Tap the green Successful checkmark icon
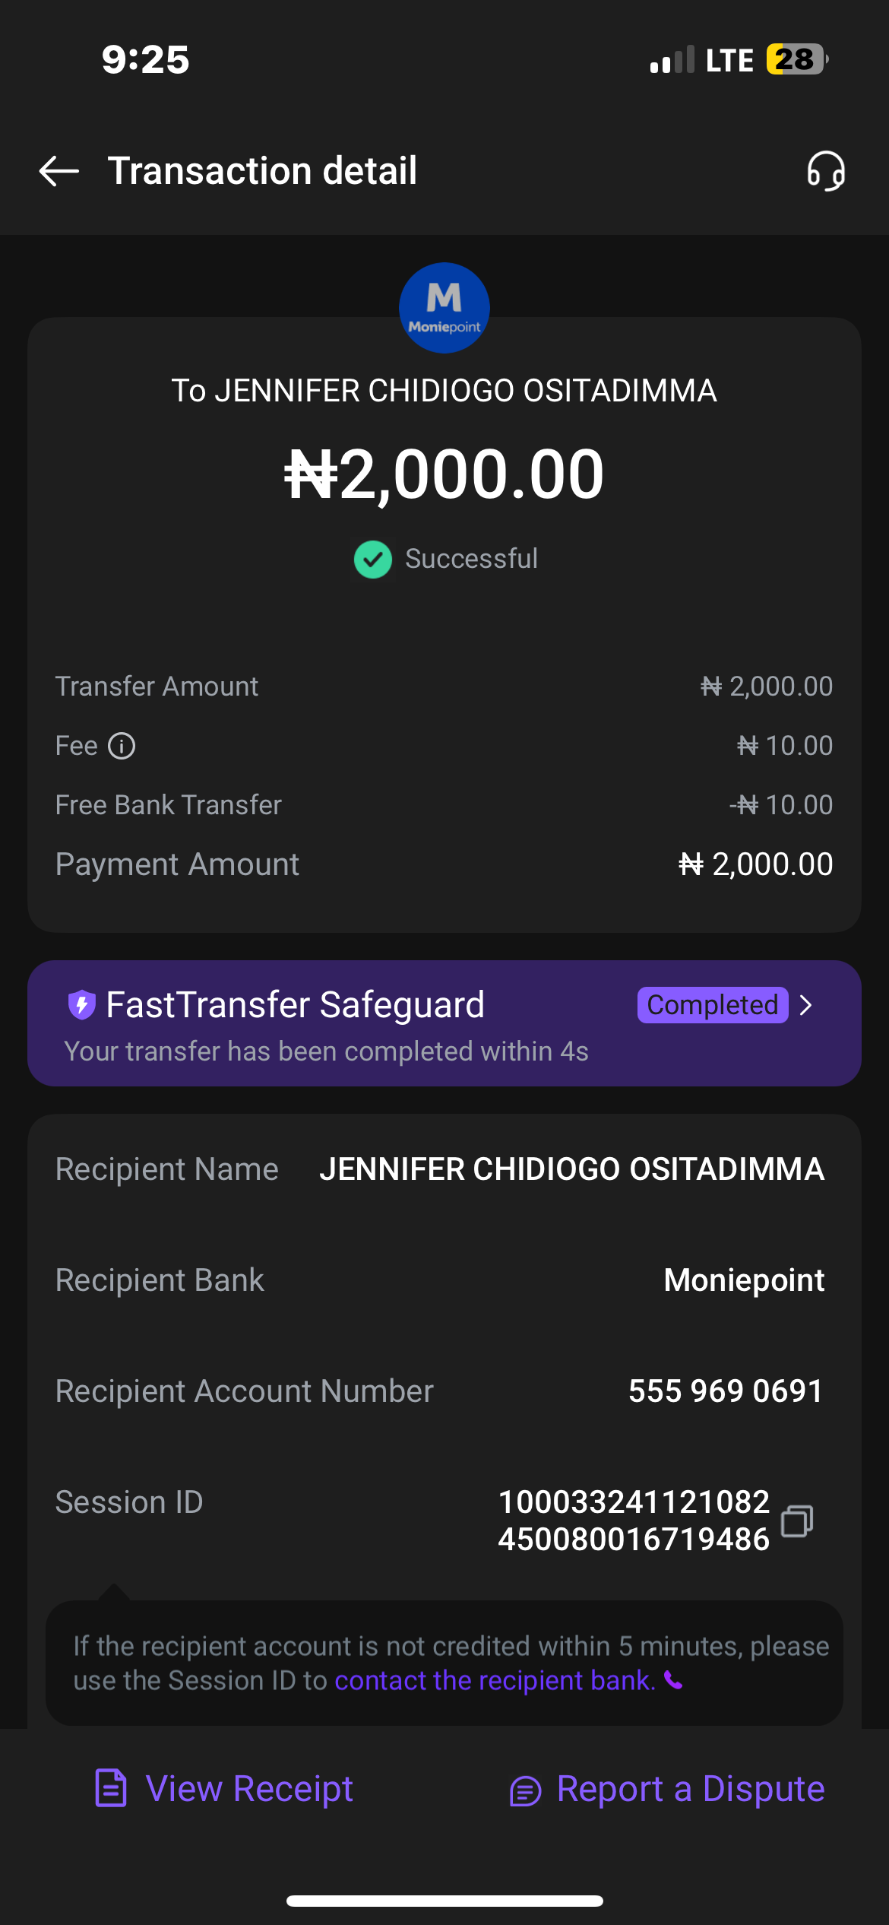This screenshot has width=889, height=1925. pyautogui.click(x=373, y=560)
